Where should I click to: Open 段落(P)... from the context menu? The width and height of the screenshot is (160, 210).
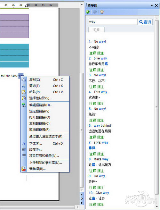(45, 150)
